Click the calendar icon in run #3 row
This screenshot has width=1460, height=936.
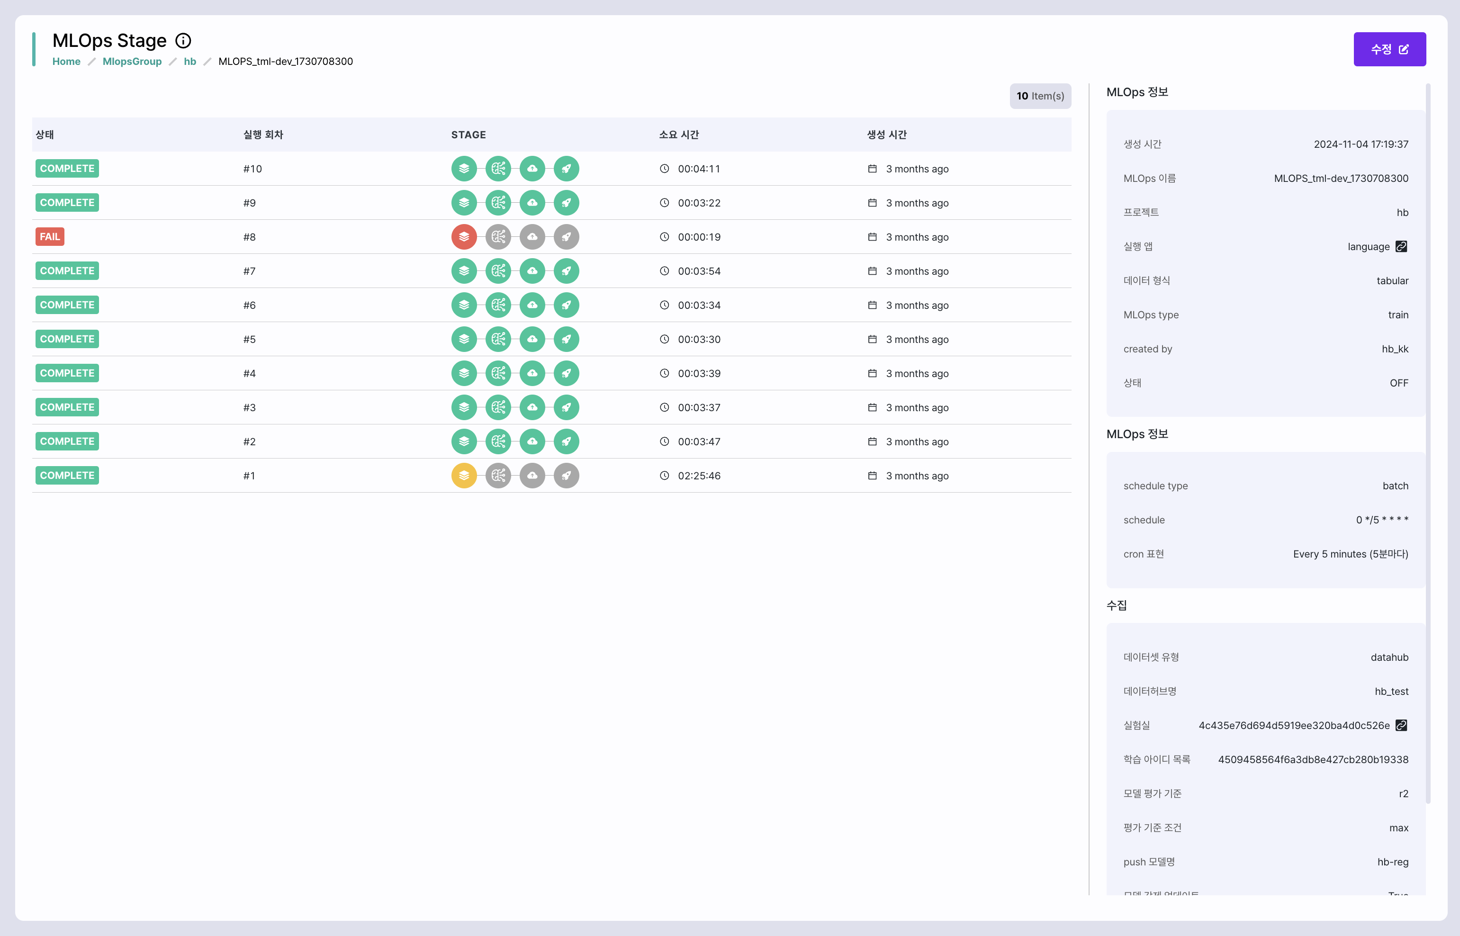[872, 407]
